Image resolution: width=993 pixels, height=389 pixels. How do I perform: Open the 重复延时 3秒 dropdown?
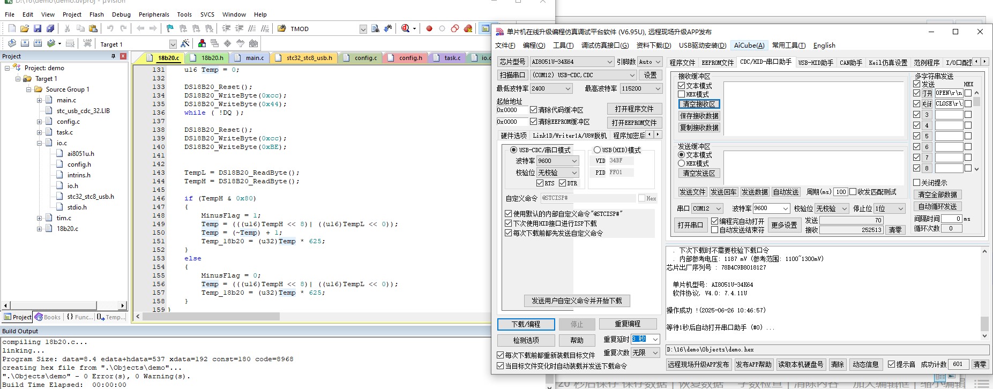click(655, 339)
